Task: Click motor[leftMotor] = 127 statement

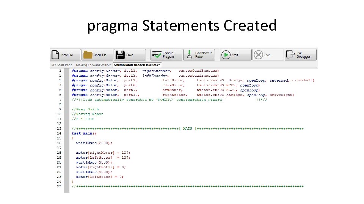Action: (103, 158)
